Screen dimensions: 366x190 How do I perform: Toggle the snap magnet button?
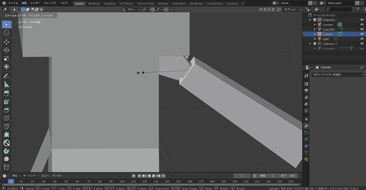152,9
